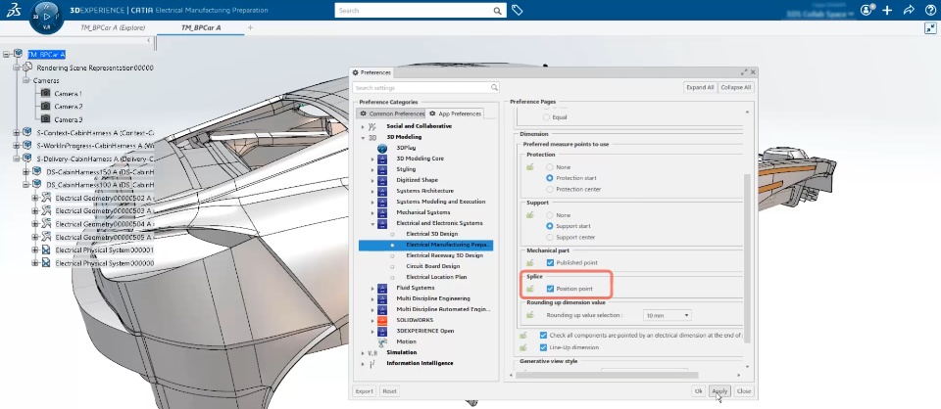Image resolution: width=941 pixels, height=409 pixels.
Task: Select Support center radio button
Action: pos(549,237)
